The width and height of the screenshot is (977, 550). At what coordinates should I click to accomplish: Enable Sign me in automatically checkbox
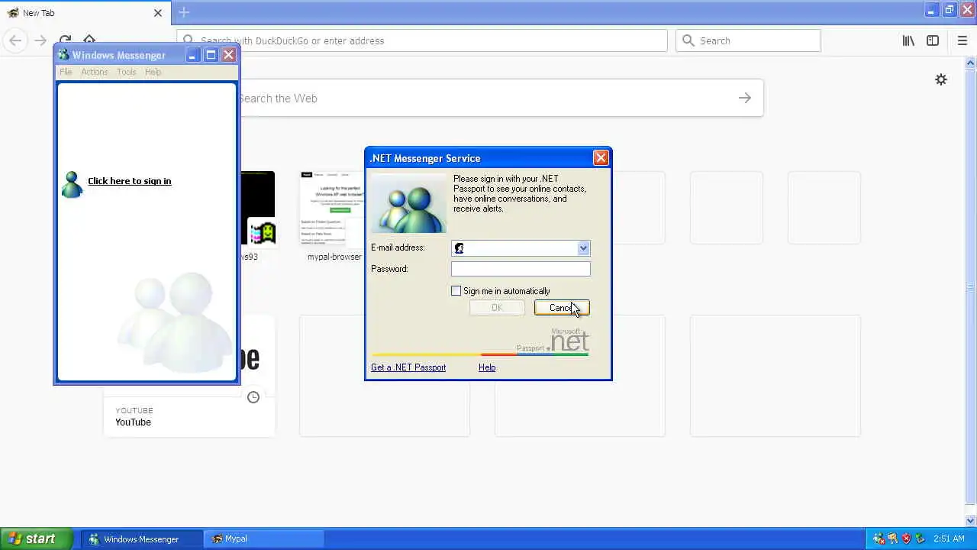pyautogui.click(x=456, y=291)
